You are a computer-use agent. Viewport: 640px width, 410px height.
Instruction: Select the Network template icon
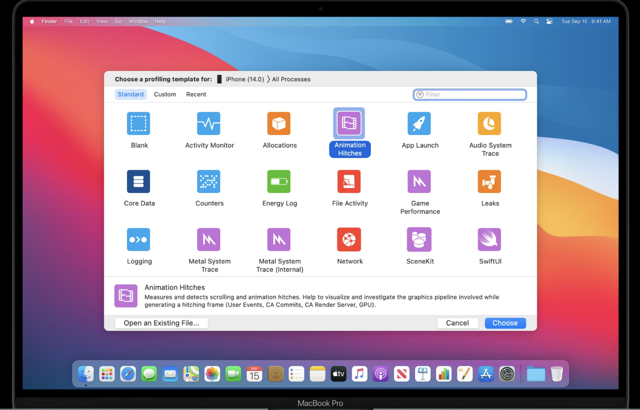[349, 239]
